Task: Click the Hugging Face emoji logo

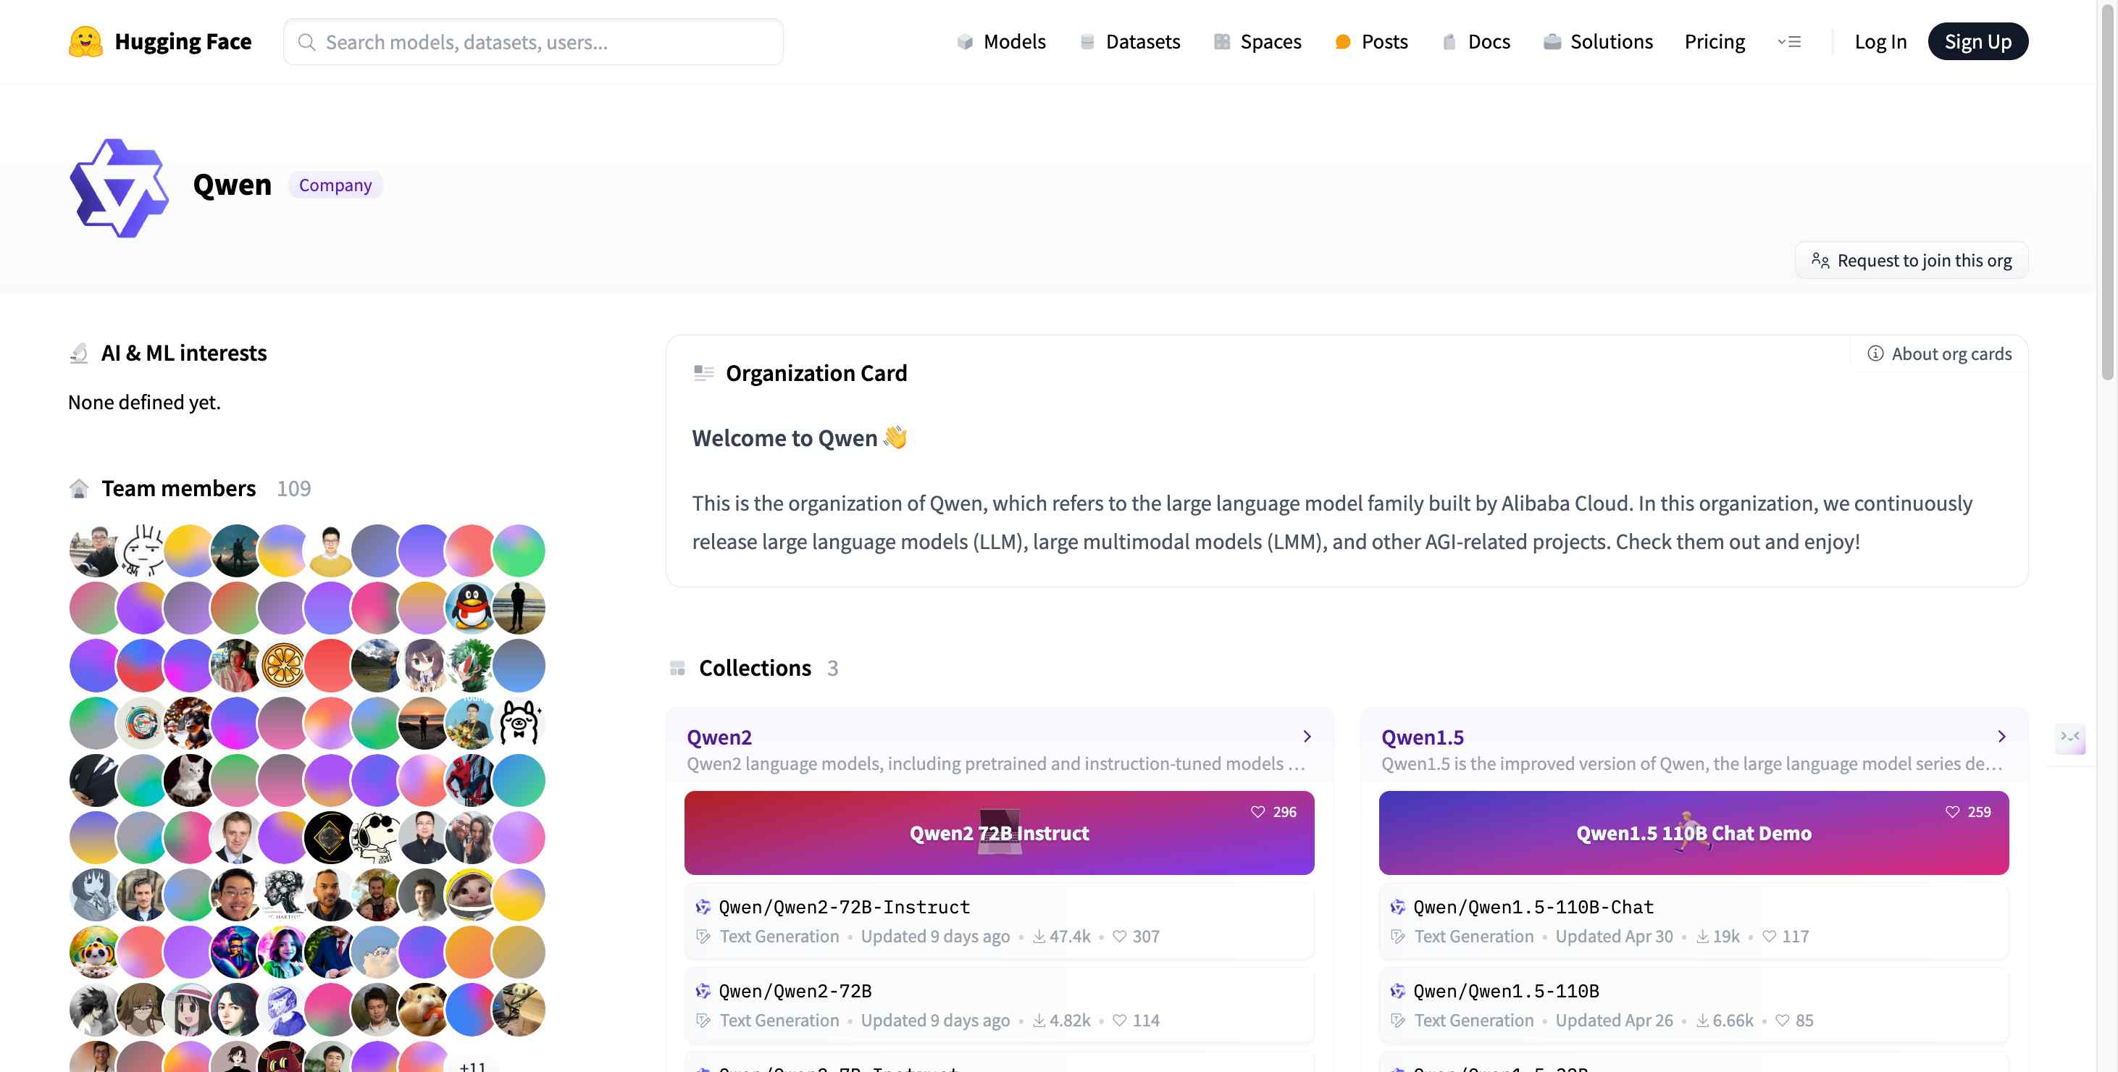Action: click(85, 41)
